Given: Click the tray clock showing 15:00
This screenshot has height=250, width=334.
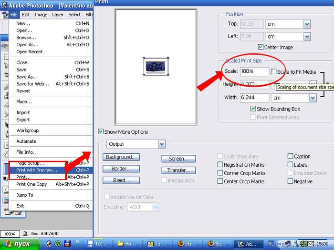Looking at the screenshot, I should click(x=322, y=244).
